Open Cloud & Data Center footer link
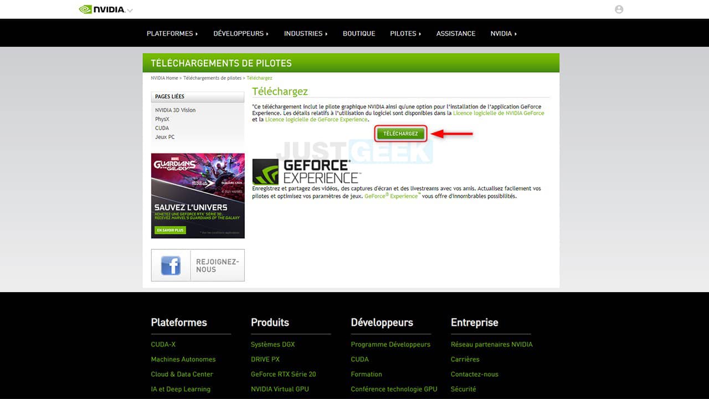This screenshot has height=399, width=709. click(182, 374)
